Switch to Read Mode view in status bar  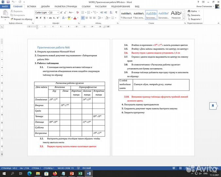click(x=174, y=168)
